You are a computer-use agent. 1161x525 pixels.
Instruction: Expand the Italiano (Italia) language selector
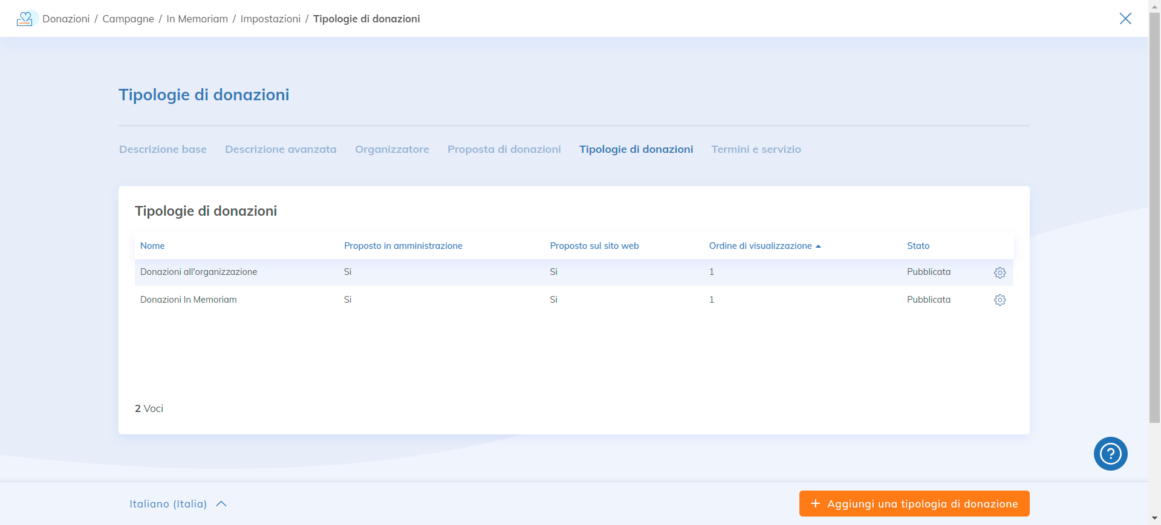(x=178, y=504)
